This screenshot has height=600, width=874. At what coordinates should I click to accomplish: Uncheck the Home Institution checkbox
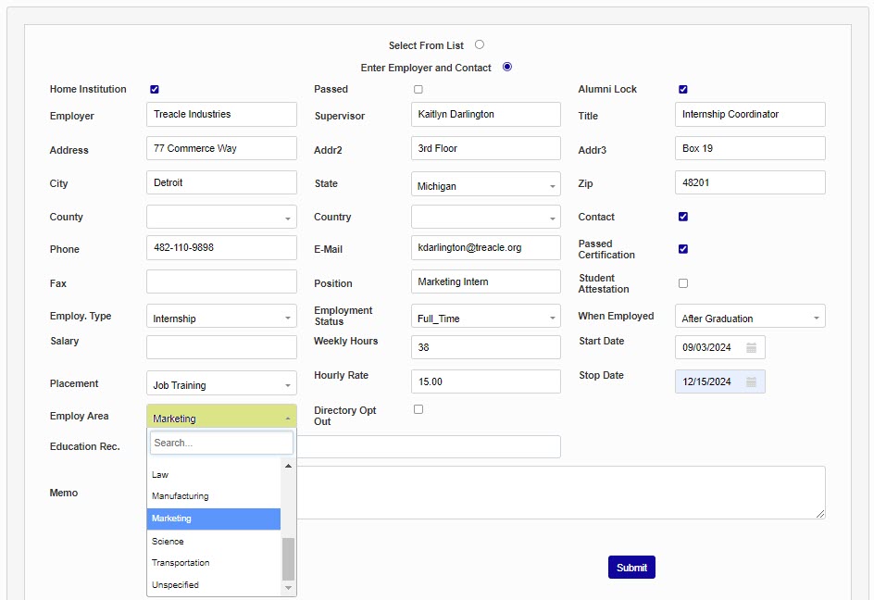155,90
